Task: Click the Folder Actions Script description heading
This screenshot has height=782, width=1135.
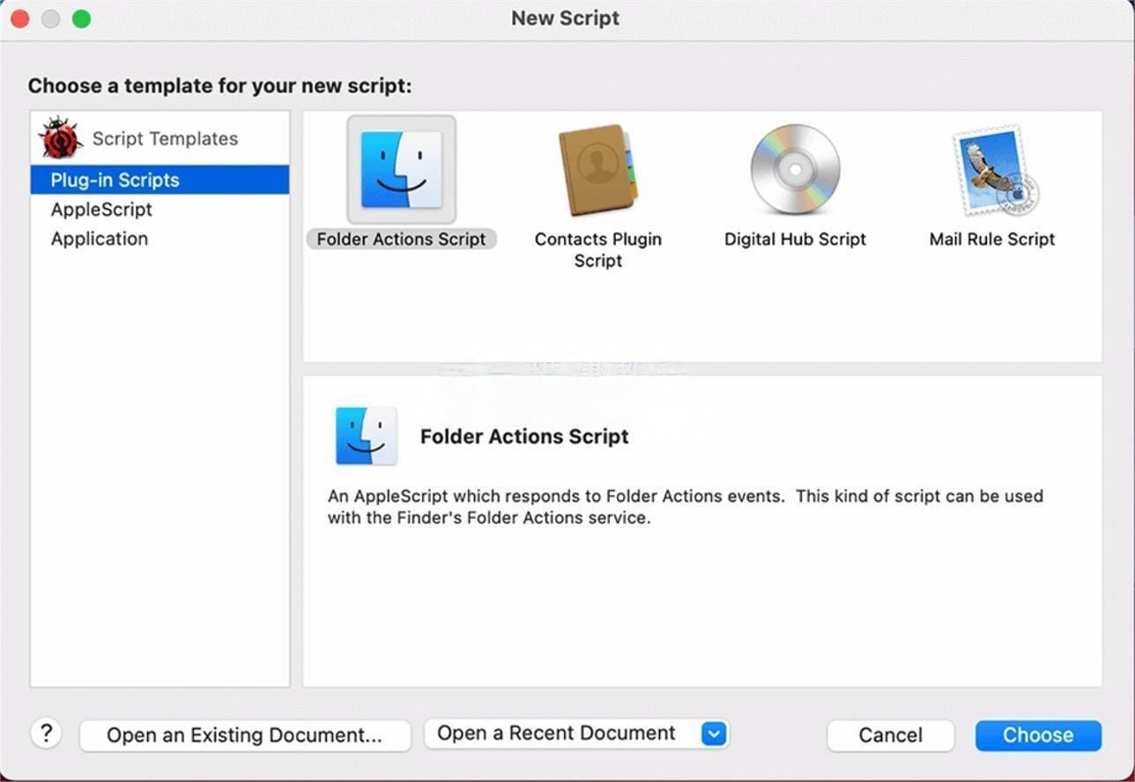Action: (524, 437)
